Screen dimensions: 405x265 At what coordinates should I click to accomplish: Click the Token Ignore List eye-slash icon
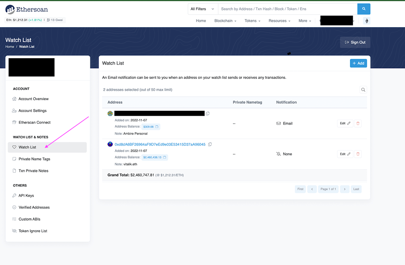point(14,231)
